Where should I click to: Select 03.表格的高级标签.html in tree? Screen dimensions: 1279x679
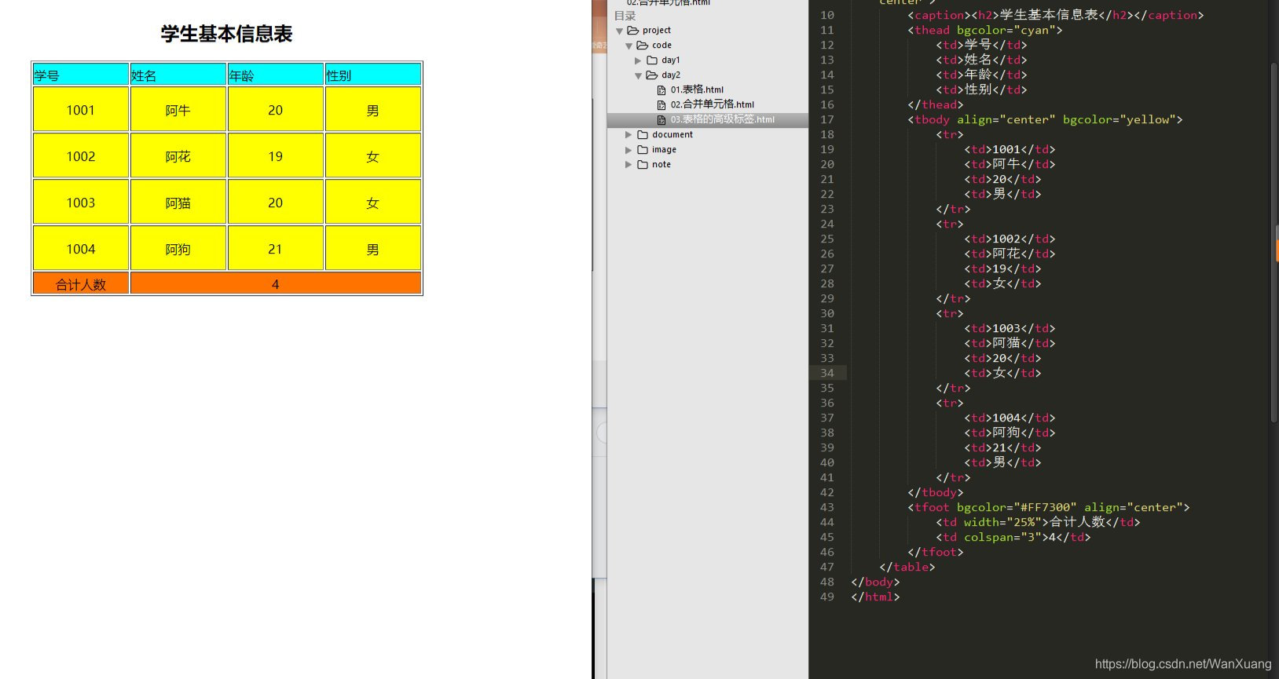(722, 119)
